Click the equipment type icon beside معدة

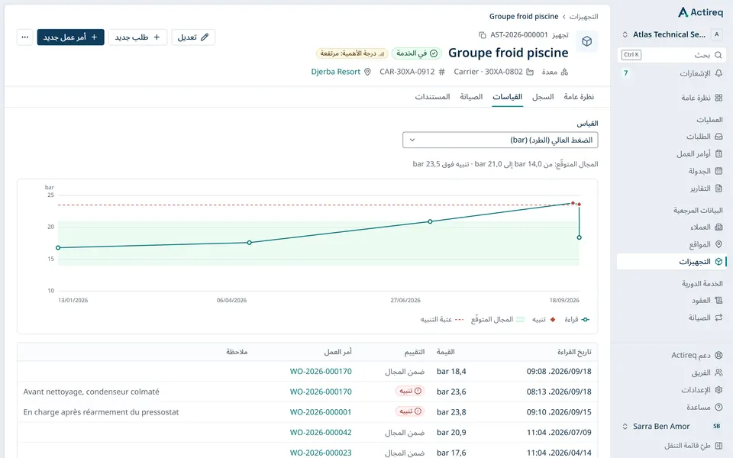564,72
